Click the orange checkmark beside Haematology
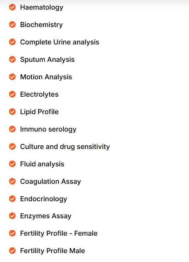 (12, 7)
